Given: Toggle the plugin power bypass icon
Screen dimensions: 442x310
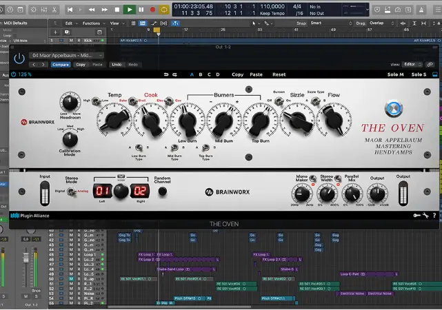Looking at the screenshot, I should pyautogui.click(x=19, y=58).
